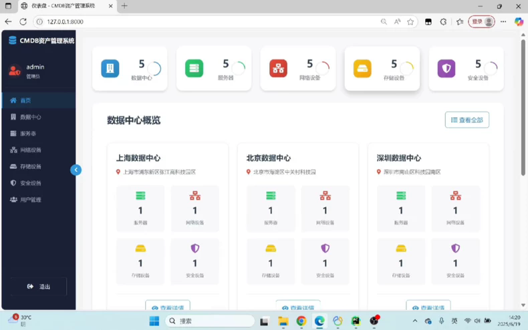528x330 pixels.
Task: Click the blue data center building icon
Action: [110, 68]
